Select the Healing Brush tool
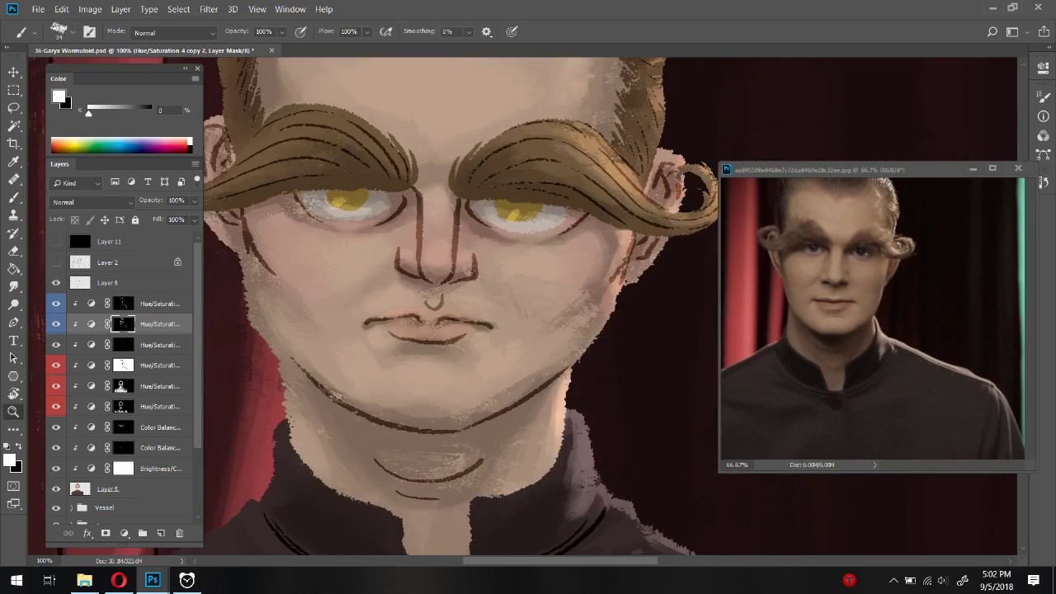The width and height of the screenshot is (1056, 594). 14,180
